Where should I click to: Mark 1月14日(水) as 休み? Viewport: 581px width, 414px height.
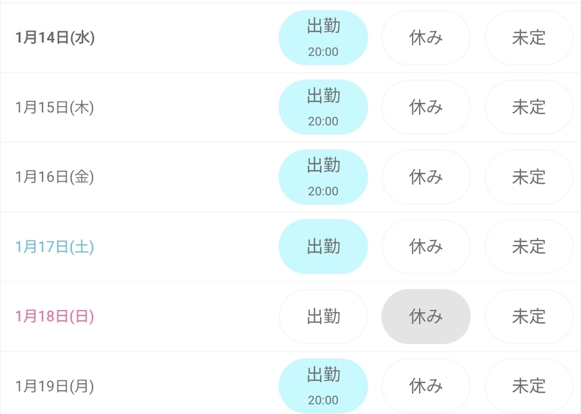click(426, 38)
